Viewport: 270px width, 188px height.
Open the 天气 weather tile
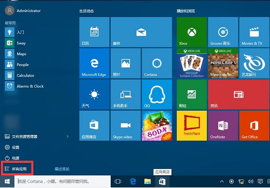click(94, 94)
